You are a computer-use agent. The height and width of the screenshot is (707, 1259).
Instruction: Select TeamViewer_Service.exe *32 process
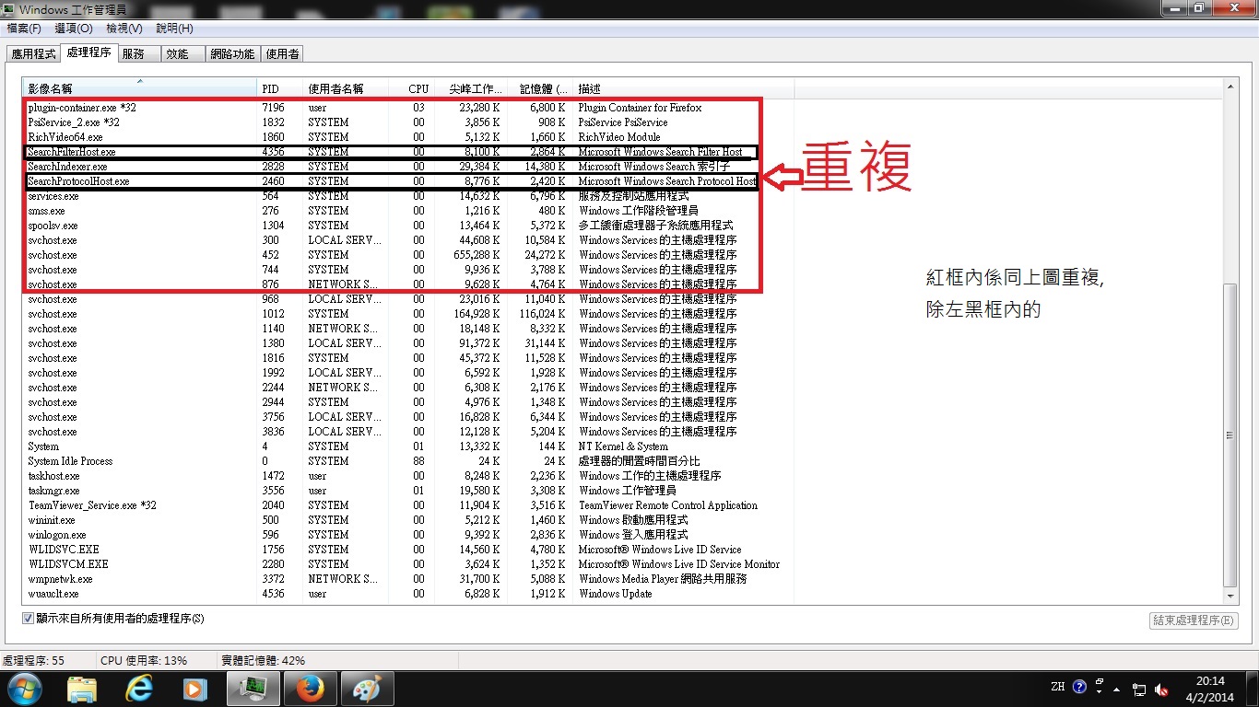click(408, 505)
